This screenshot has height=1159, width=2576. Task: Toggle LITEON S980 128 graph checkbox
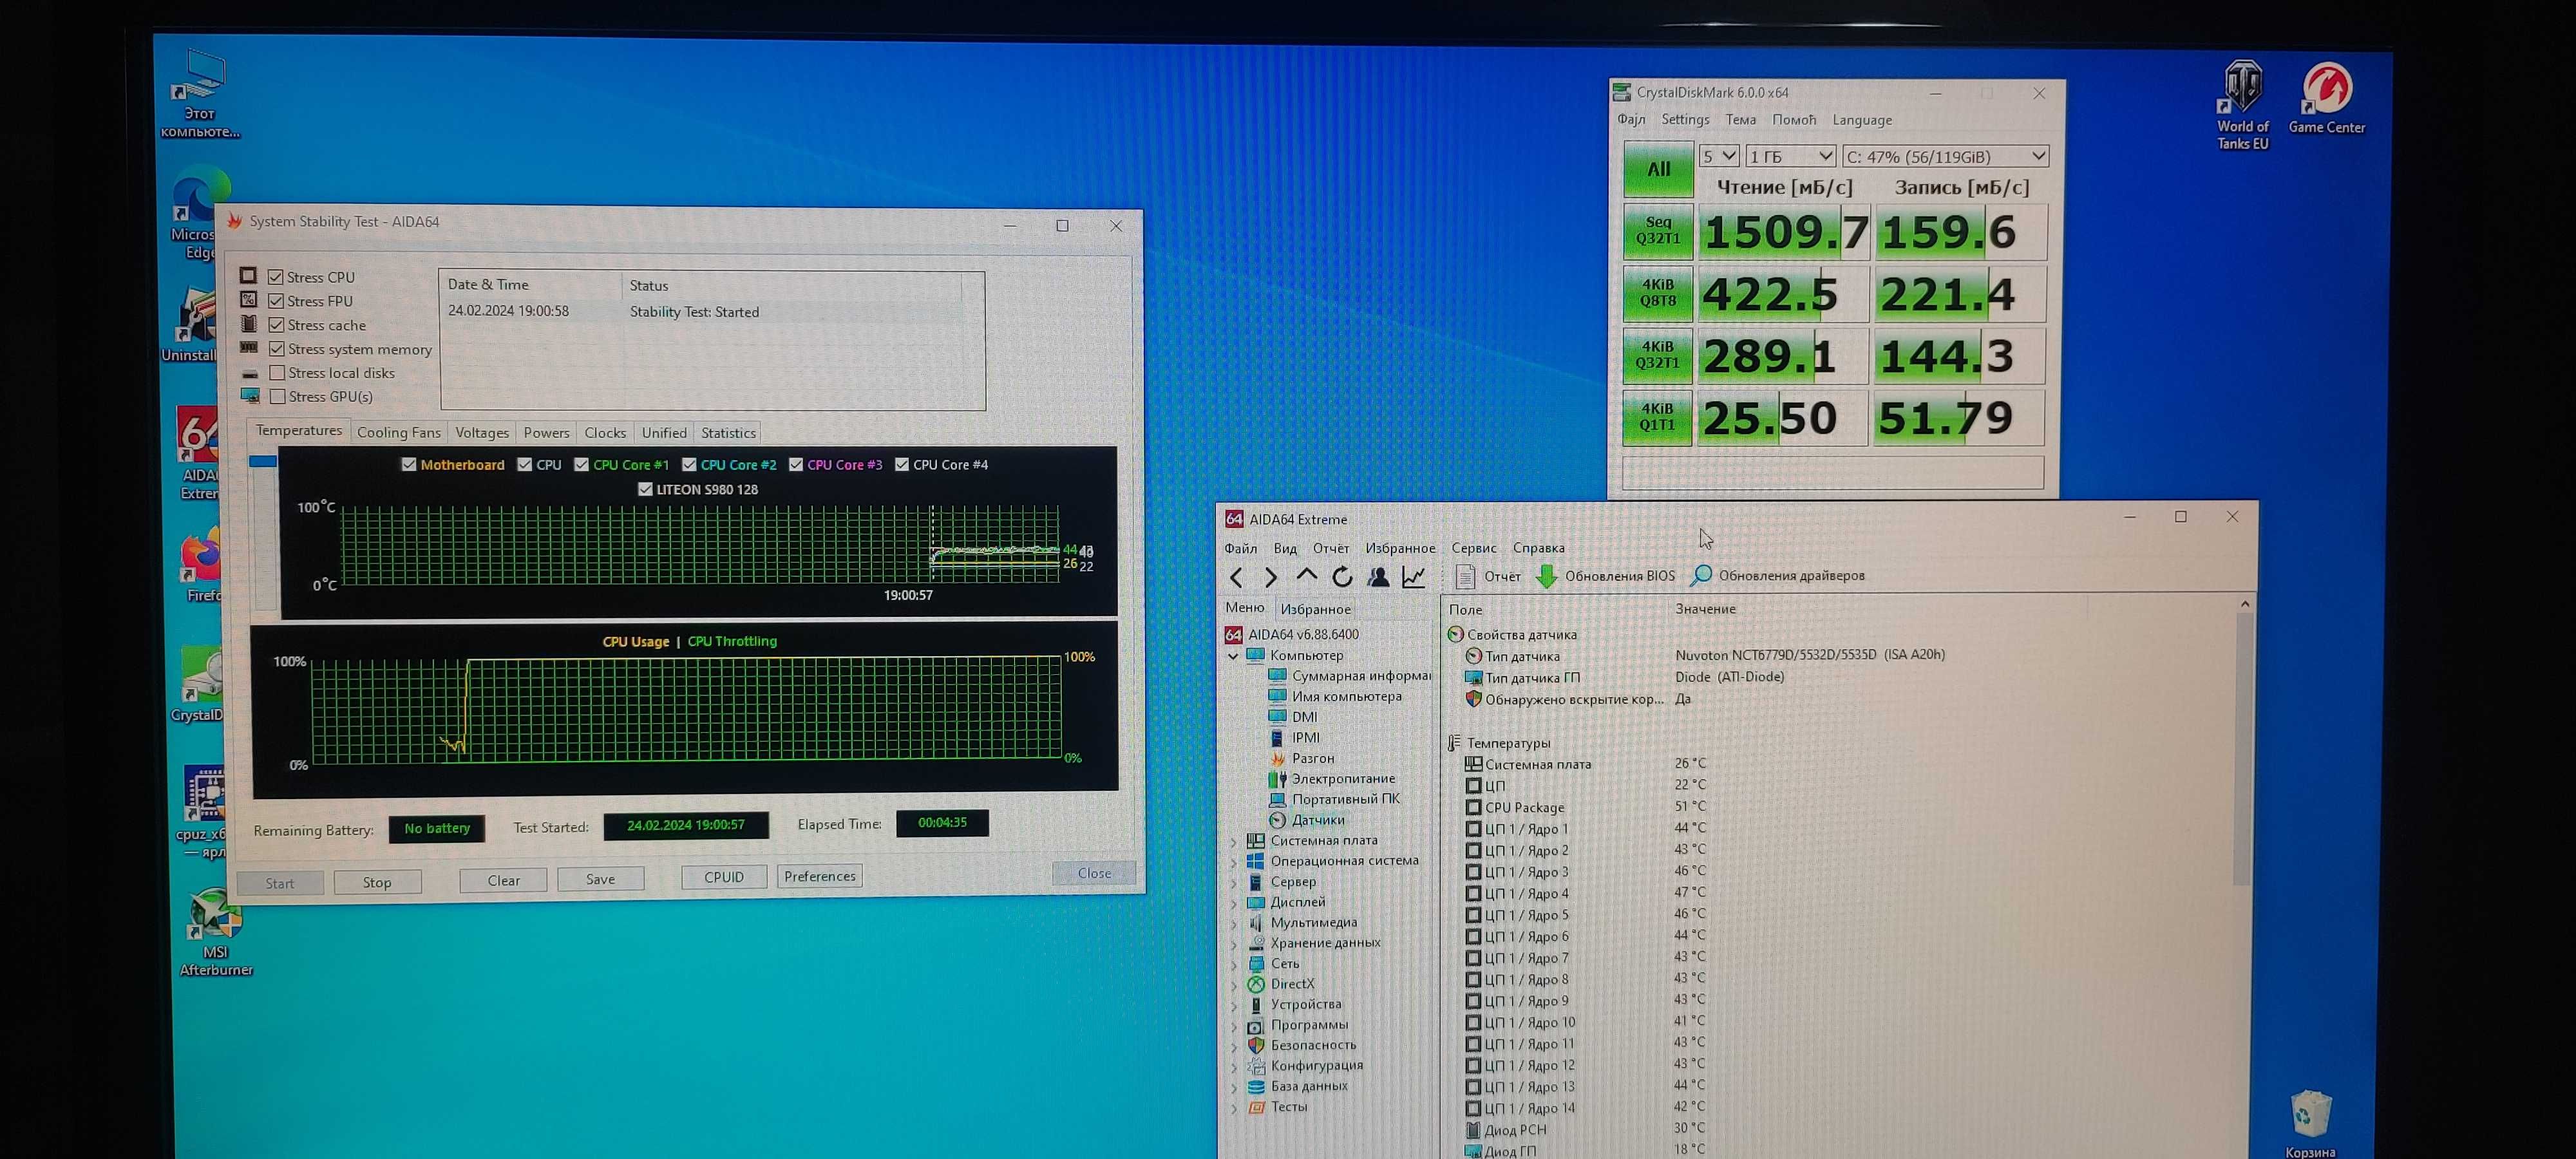645,490
